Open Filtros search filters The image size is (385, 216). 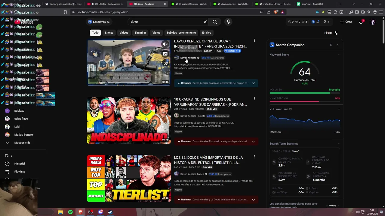coord(331,33)
